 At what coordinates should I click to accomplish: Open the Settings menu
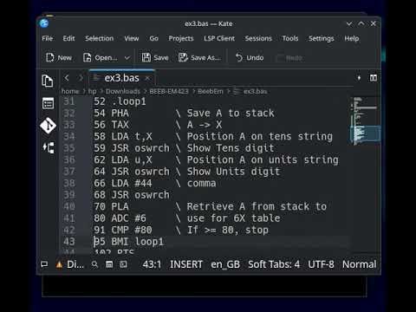[x=322, y=38]
